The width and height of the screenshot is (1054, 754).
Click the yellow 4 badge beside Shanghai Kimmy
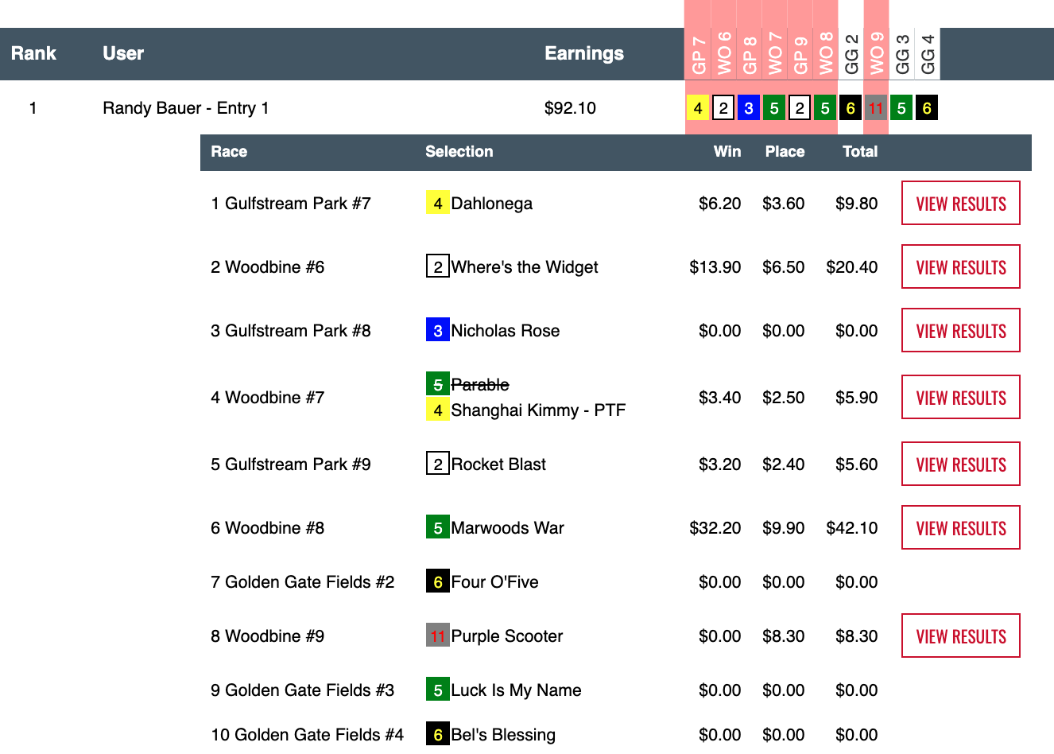(x=437, y=410)
